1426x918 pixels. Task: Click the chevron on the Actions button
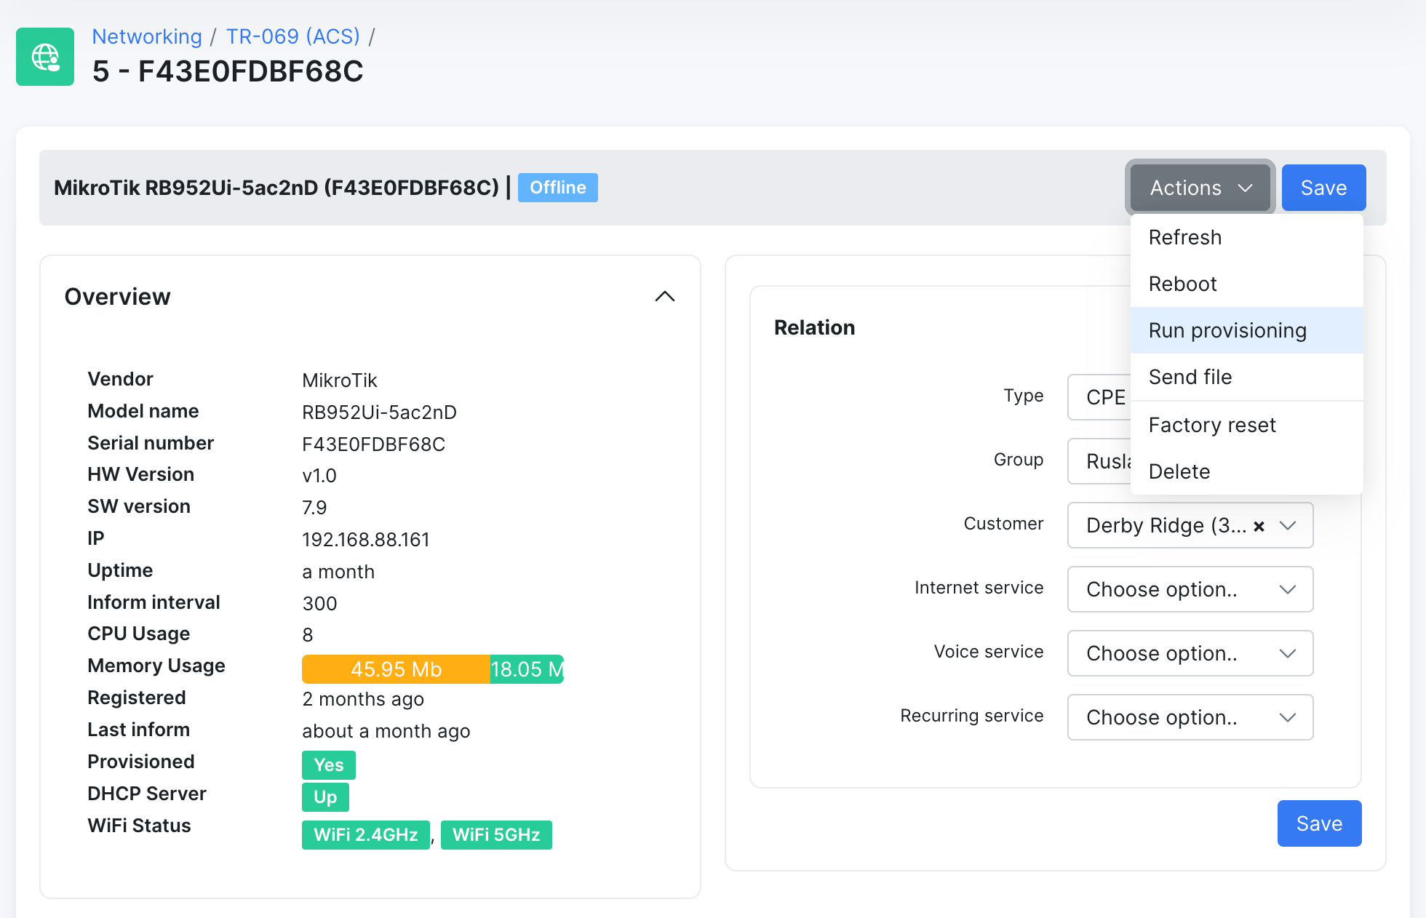pyautogui.click(x=1244, y=188)
